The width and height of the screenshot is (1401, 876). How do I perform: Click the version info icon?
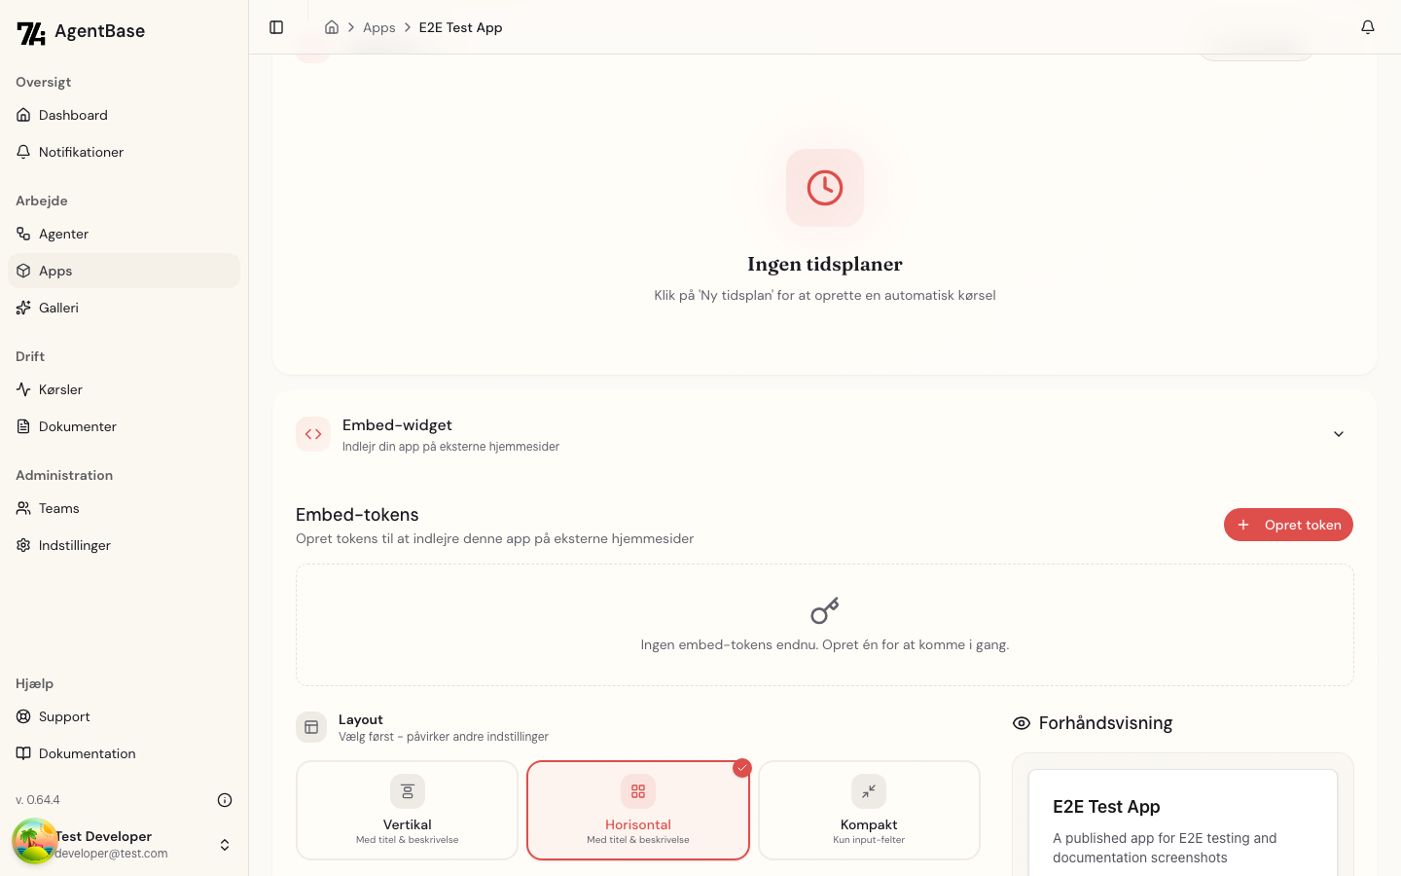(225, 800)
